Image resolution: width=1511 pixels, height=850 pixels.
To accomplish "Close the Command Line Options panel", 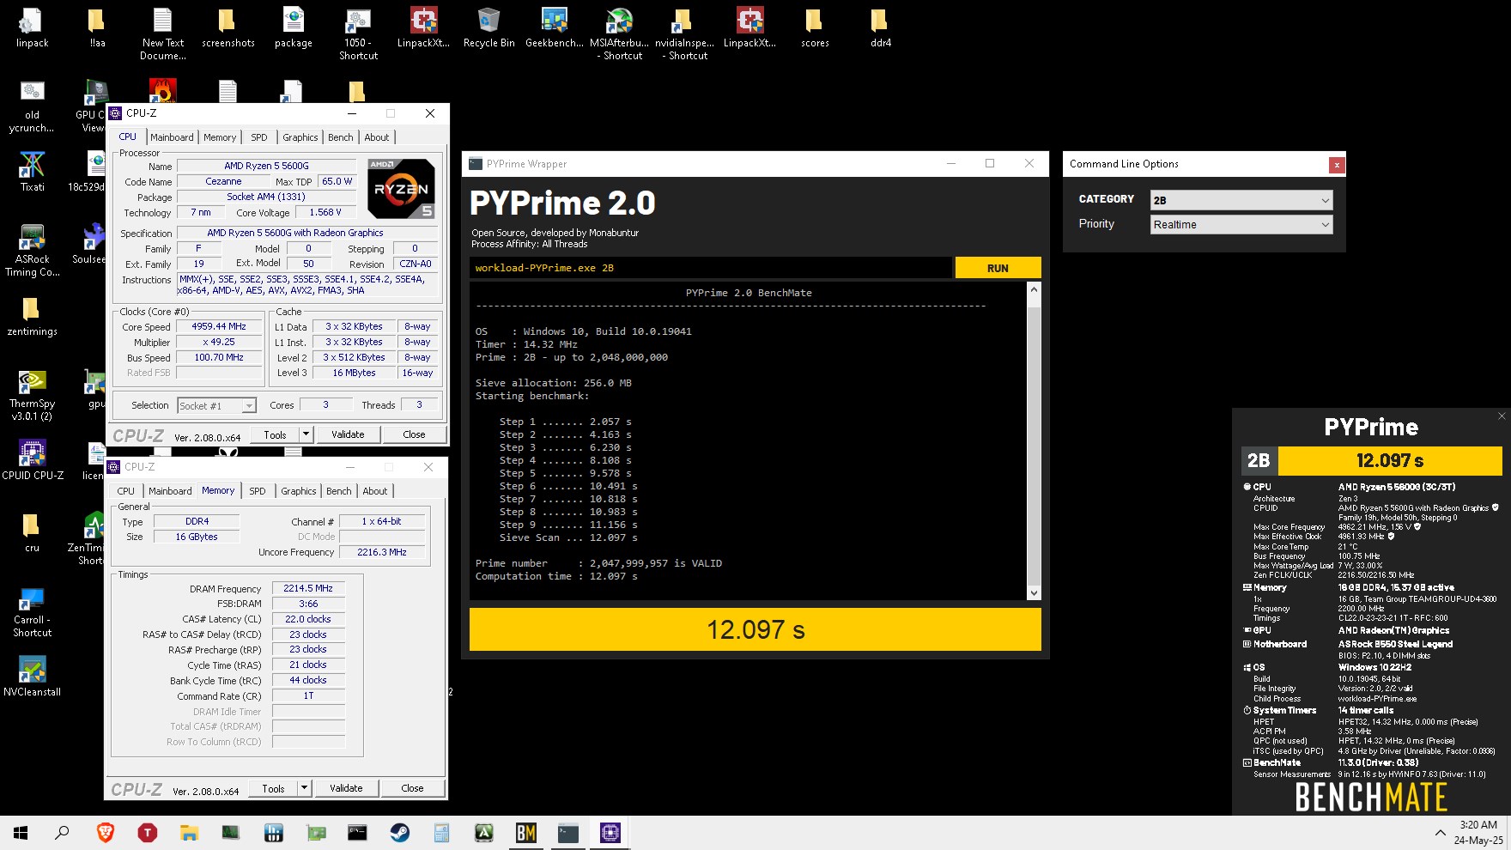I will [1336, 165].
